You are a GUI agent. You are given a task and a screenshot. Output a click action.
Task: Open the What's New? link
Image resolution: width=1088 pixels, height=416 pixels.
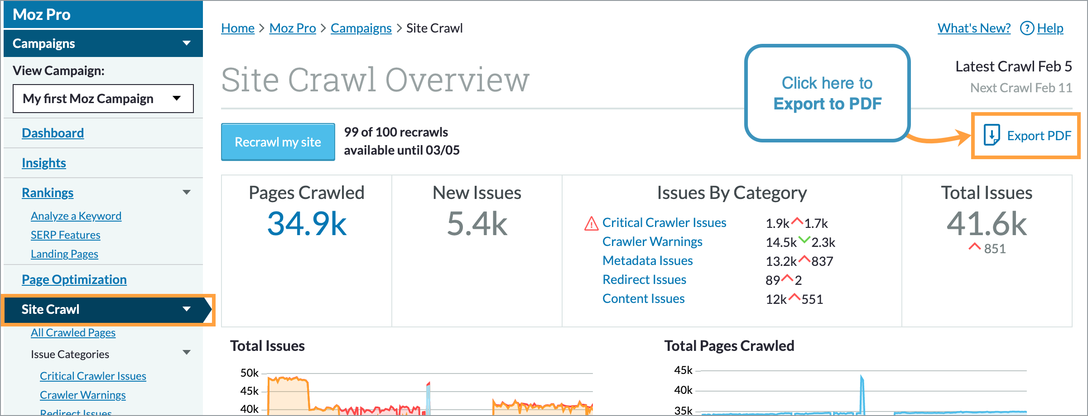pos(973,28)
